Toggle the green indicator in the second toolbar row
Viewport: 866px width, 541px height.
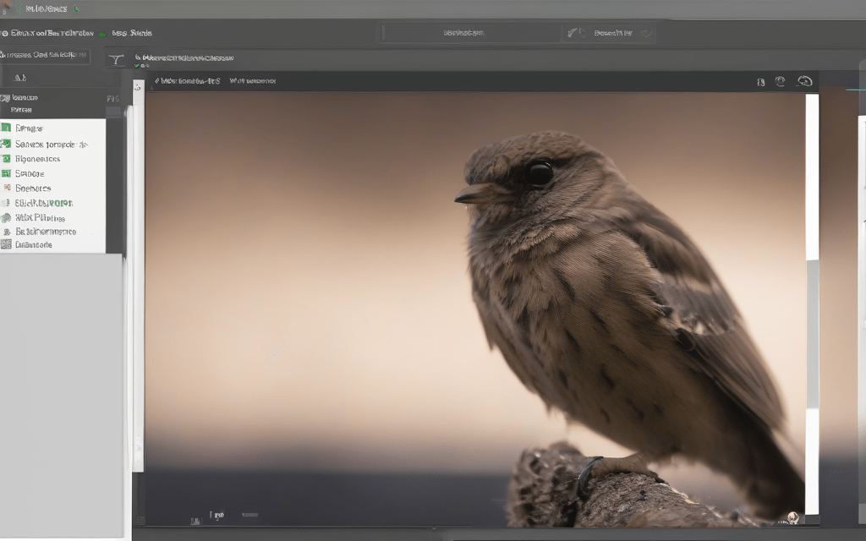102,34
